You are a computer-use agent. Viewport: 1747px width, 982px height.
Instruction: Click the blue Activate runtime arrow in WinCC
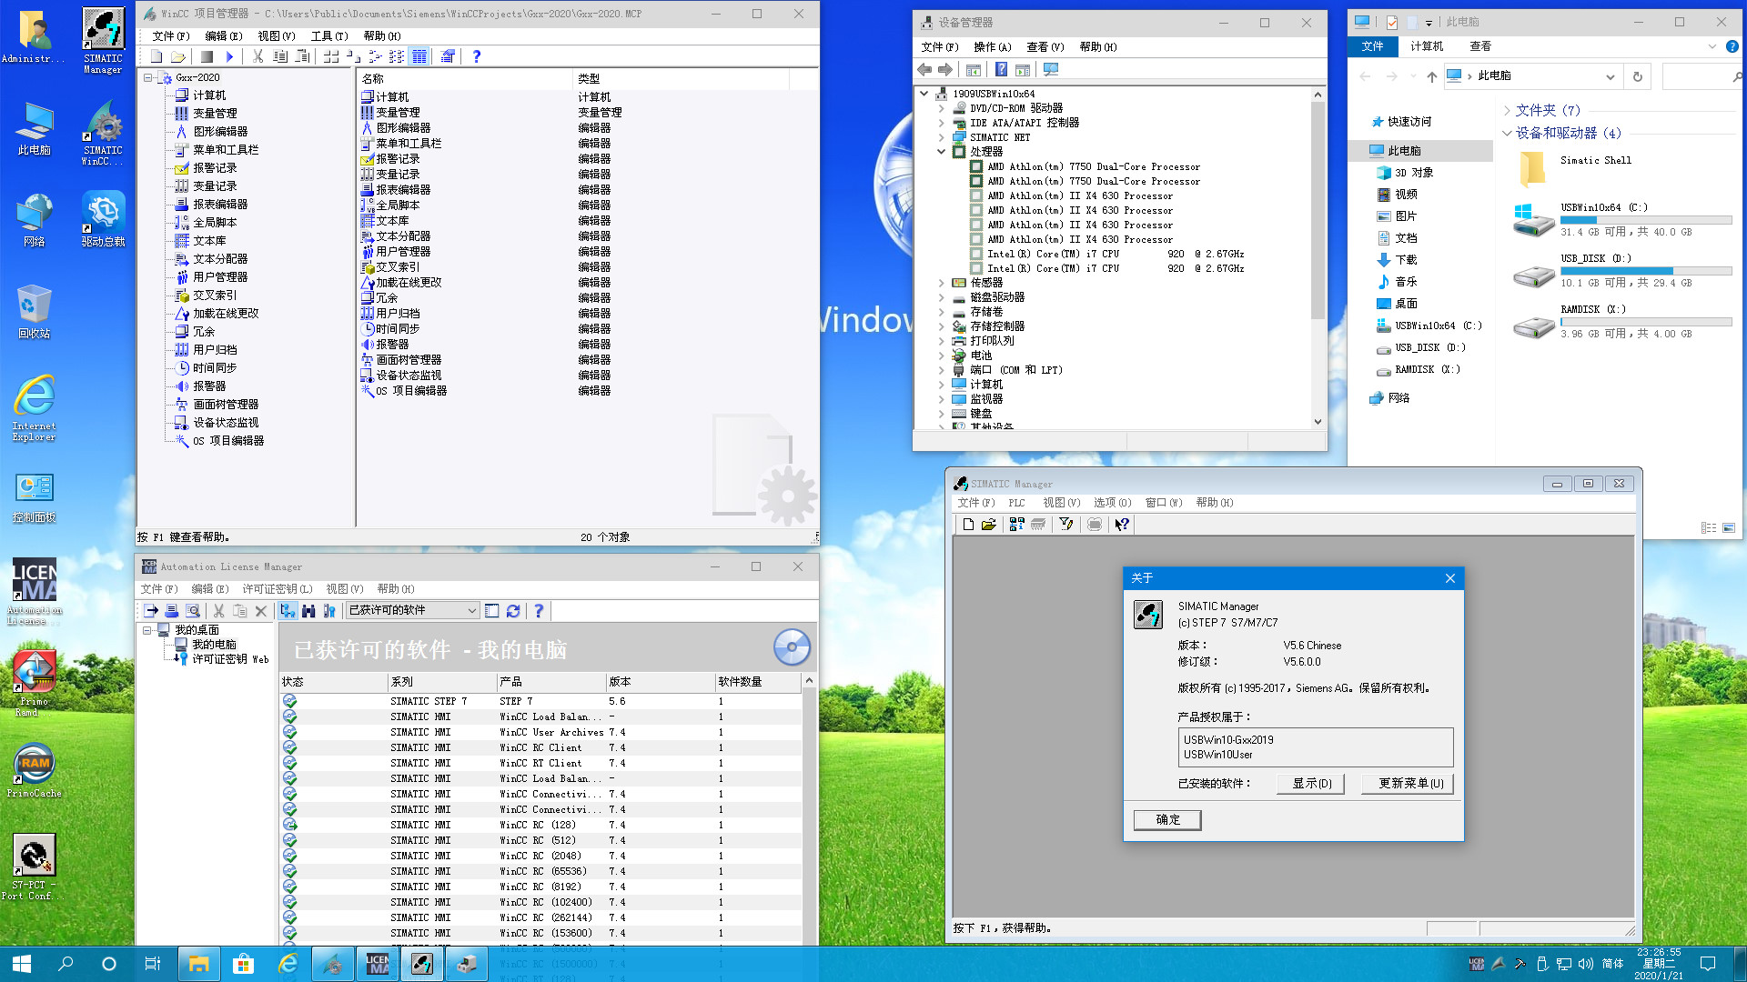[x=229, y=56]
